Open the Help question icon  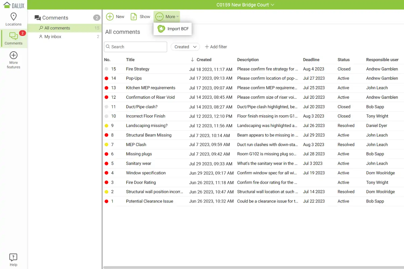pos(13,257)
